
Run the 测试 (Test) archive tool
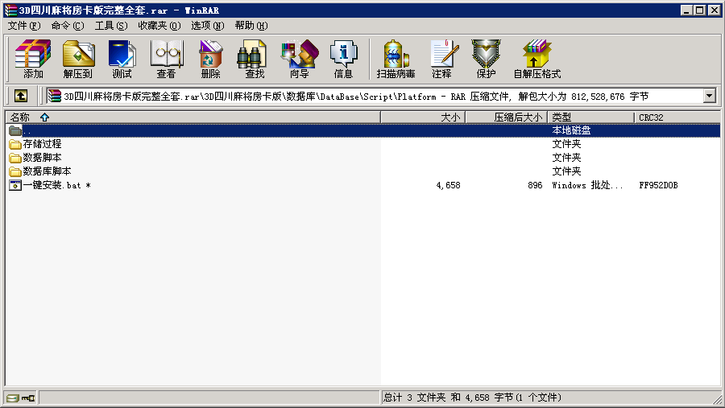click(x=122, y=59)
